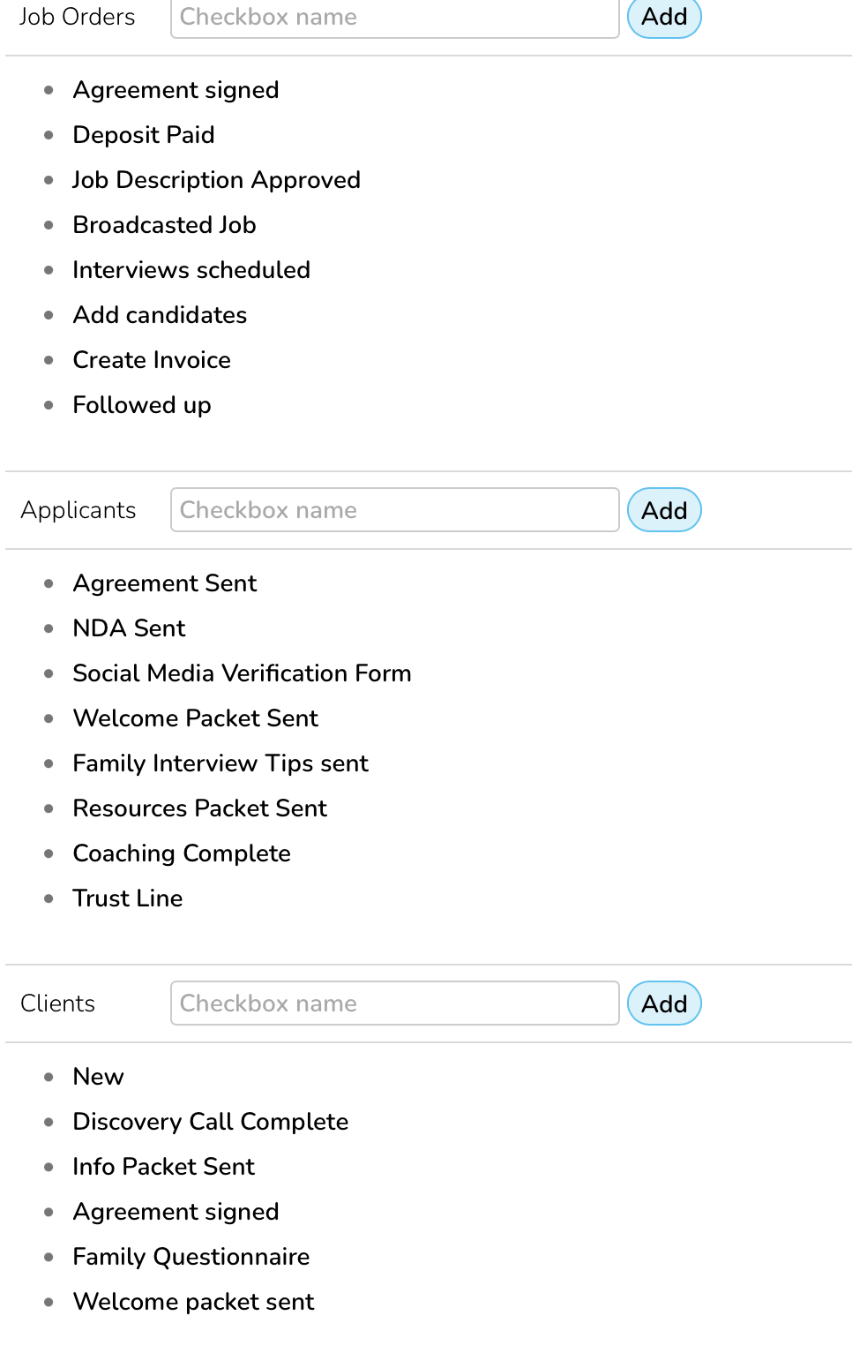Click Add button for Applicants
This screenshot has height=1368, width=852.
pyautogui.click(x=663, y=510)
